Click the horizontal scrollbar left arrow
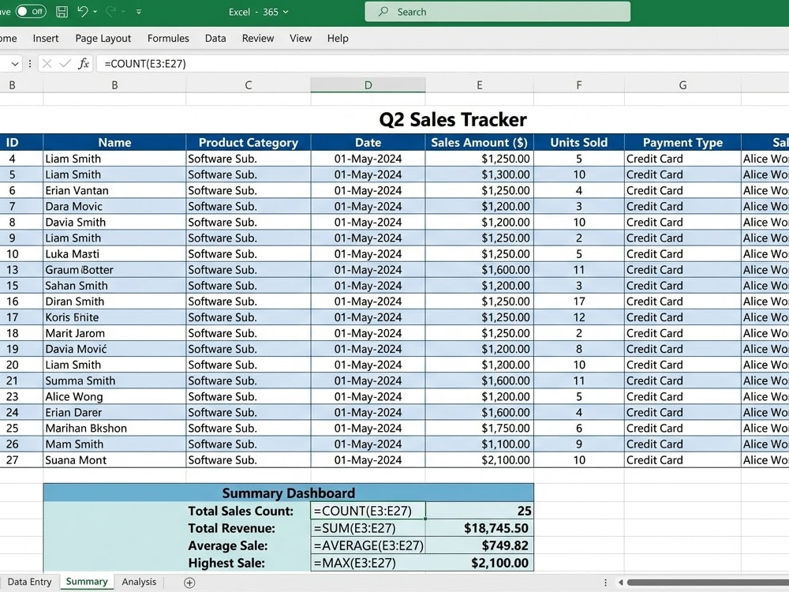 point(621,583)
